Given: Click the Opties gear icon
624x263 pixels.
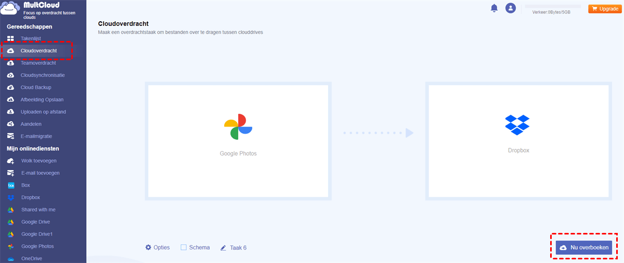Looking at the screenshot, I should coord(148,247).
